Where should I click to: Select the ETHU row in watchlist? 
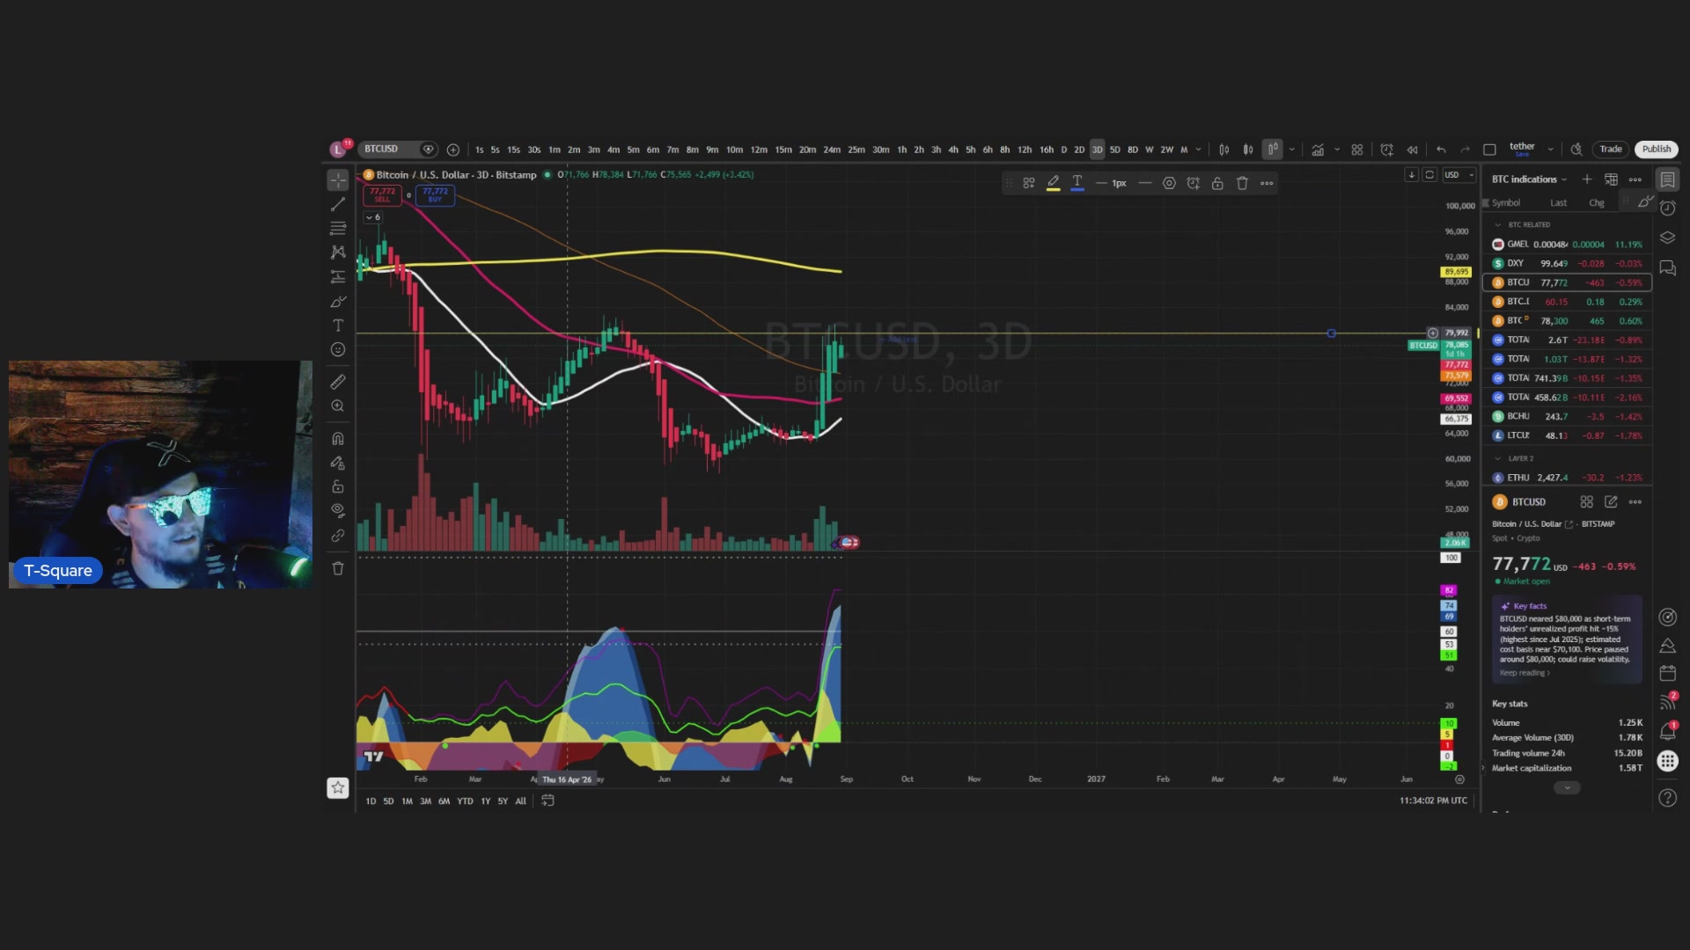pyautogui.click(x=1567, y=478)
